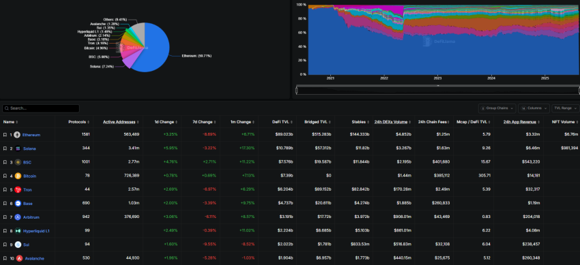Sort by Active Addresses sort arrows
This screenshot has width=580, height=265.
138,122
